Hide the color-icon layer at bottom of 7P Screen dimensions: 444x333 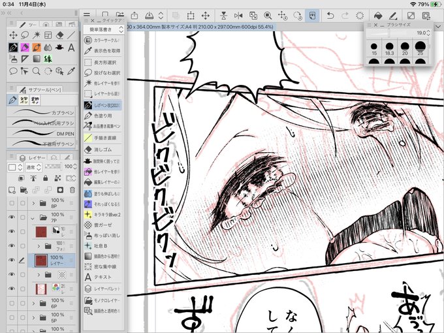tap(12, 289)
